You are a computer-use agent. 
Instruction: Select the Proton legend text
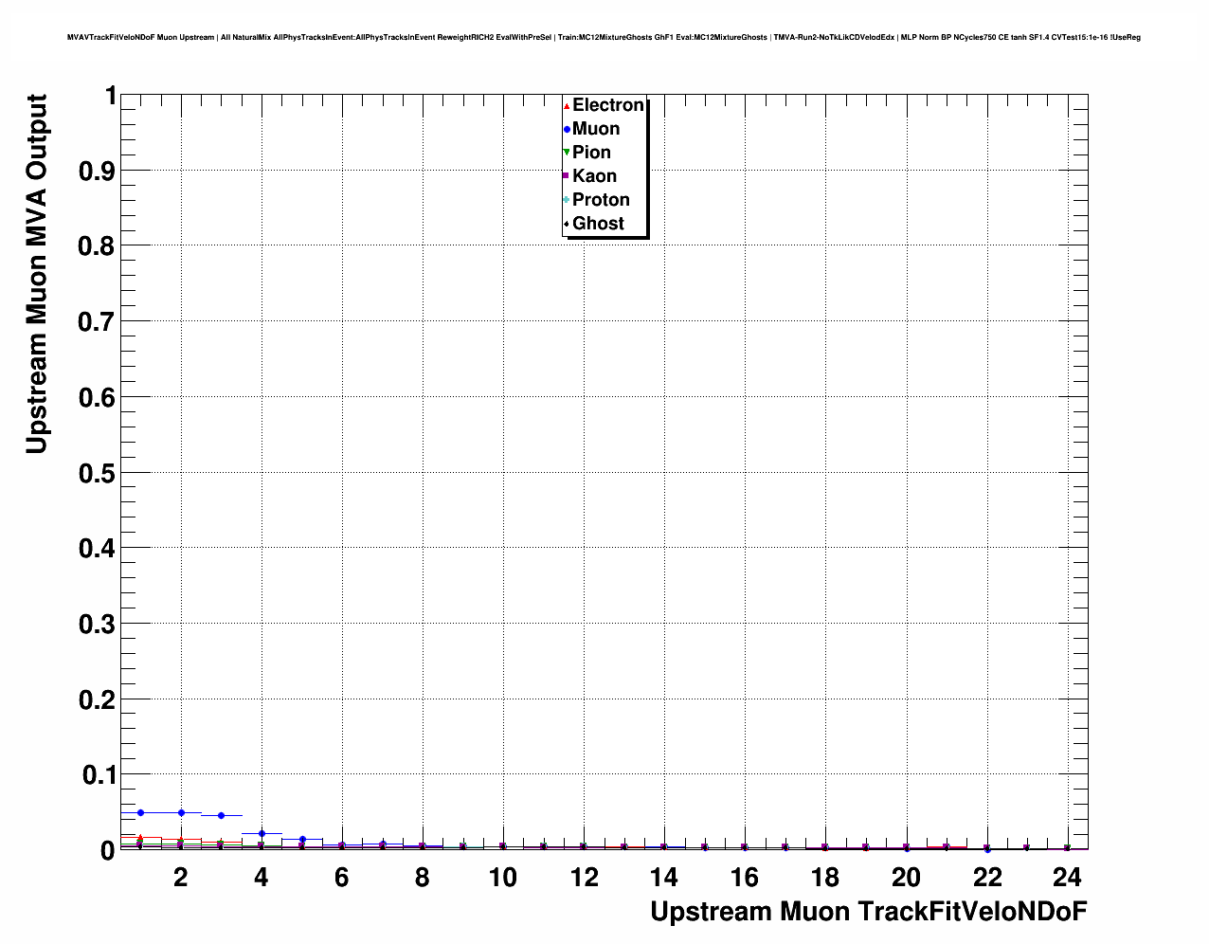(x=601, y=200)
